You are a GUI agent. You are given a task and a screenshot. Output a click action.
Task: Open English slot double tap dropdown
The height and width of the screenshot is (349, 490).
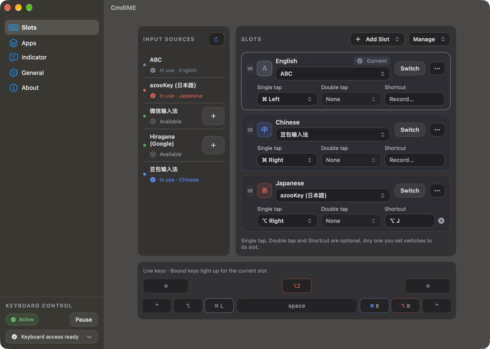[351, 99]
